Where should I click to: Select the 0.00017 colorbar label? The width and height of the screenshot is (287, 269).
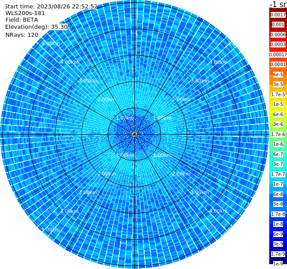[x=278, y=55]
